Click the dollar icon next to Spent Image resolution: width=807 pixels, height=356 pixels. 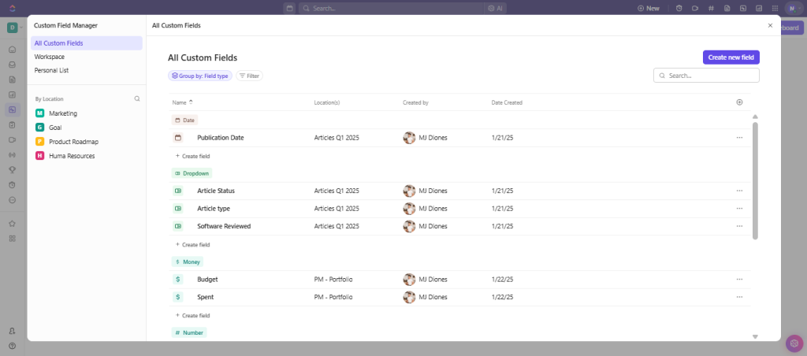177,297
